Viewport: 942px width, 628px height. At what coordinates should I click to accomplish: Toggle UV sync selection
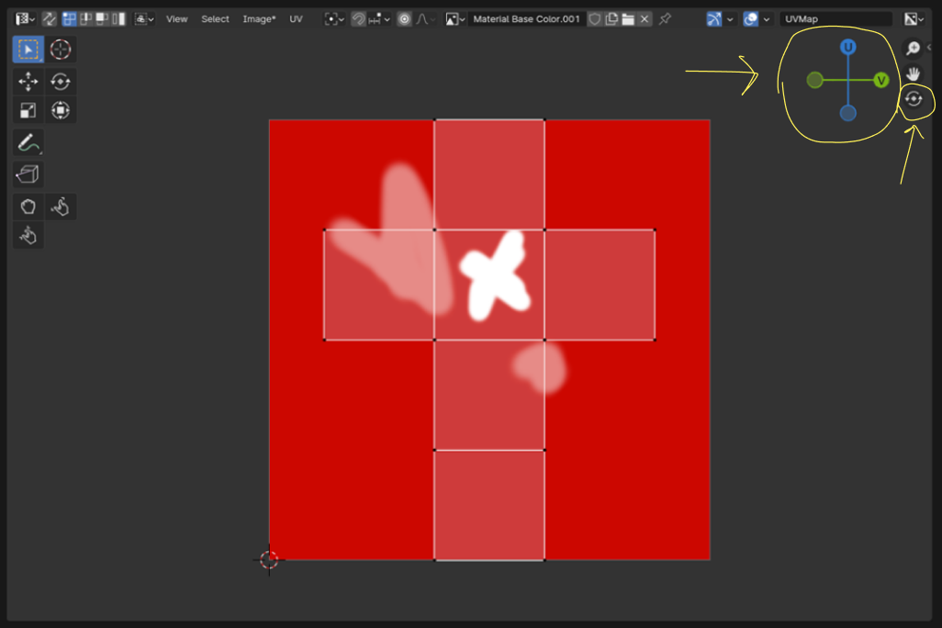[x=50, y=18]
